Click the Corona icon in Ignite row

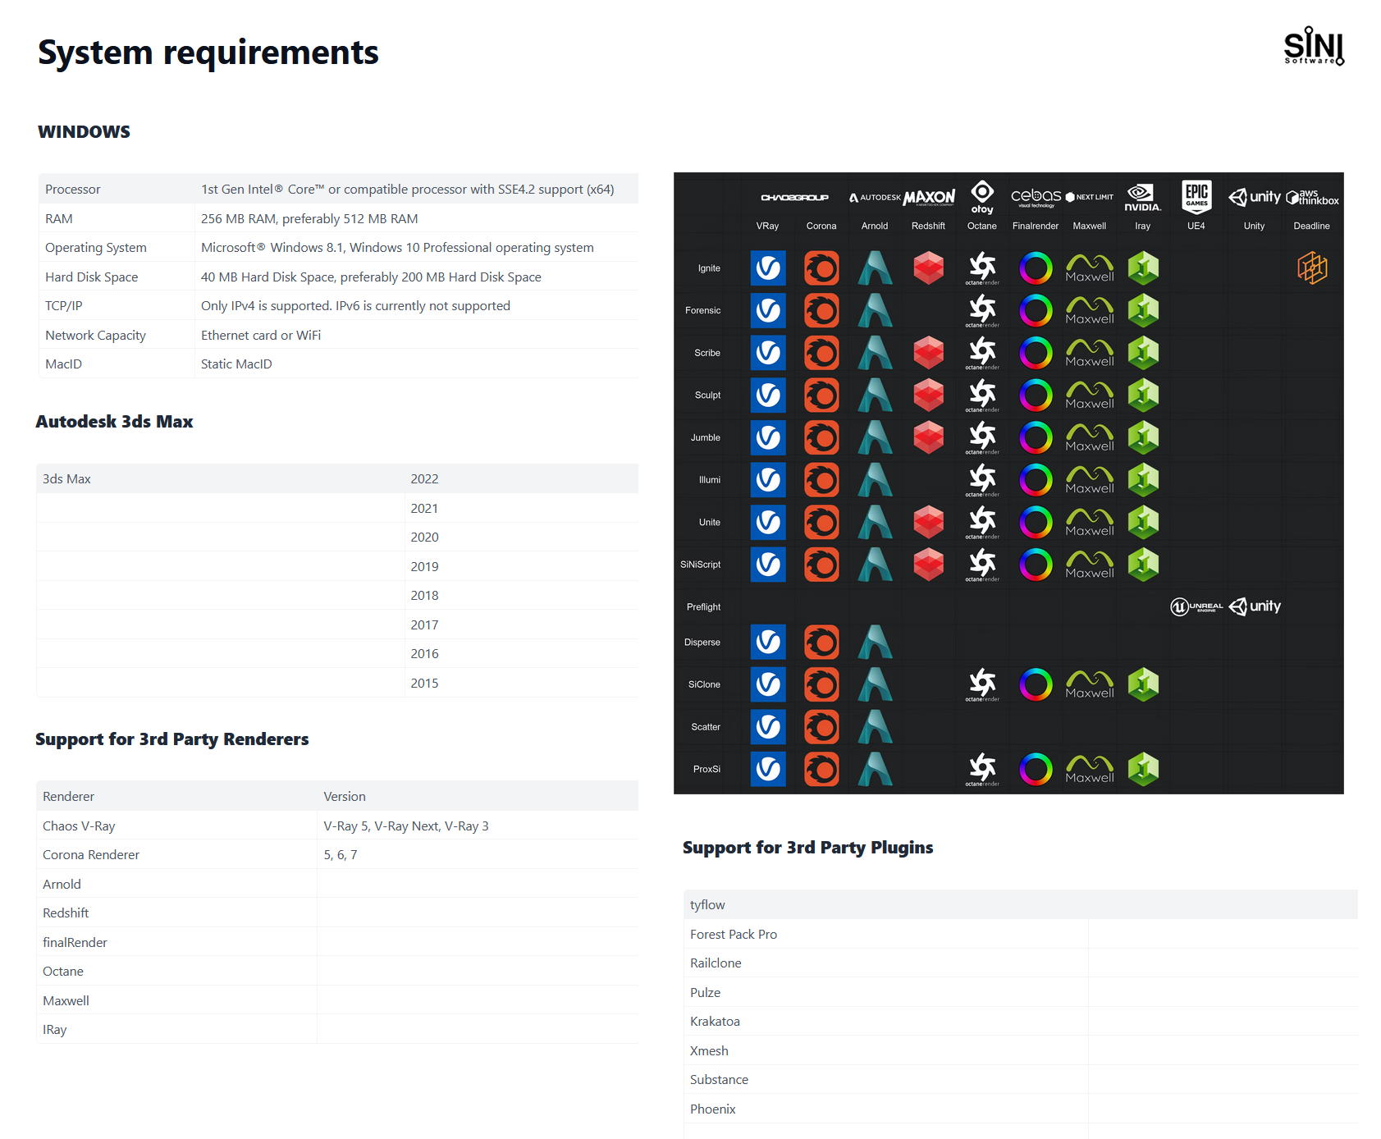[821, 268]
